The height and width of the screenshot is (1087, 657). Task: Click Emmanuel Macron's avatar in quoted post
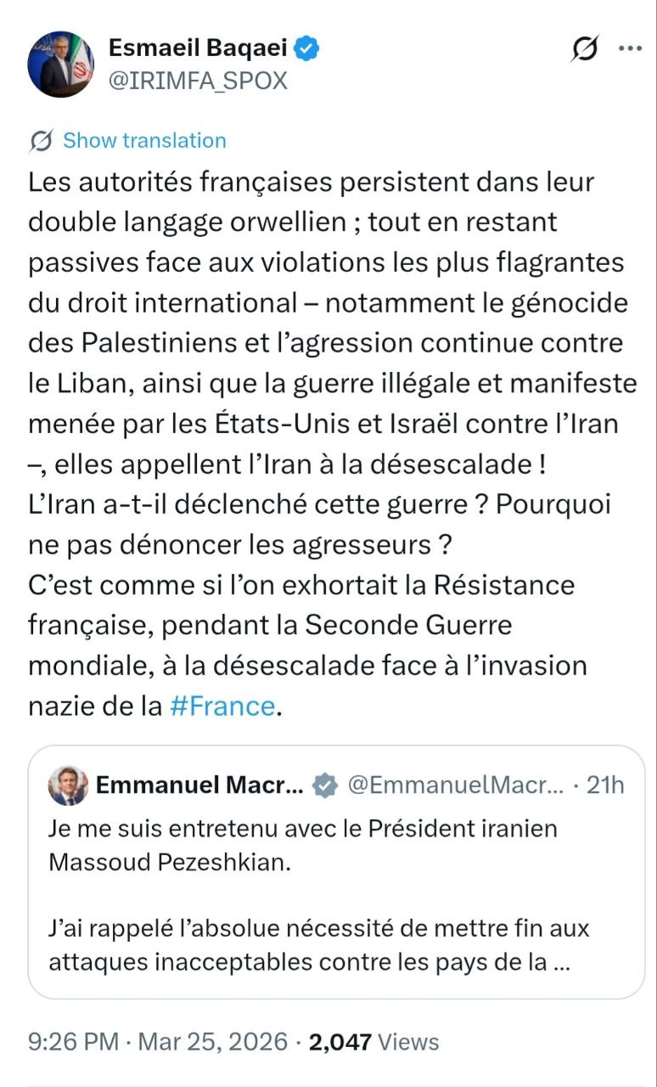[x=66, y=785]
